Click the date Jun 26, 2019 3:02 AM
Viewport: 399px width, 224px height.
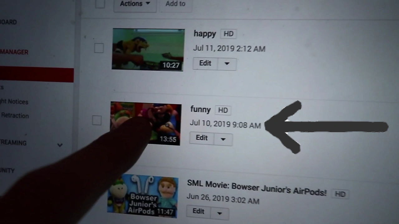(223, 199)
